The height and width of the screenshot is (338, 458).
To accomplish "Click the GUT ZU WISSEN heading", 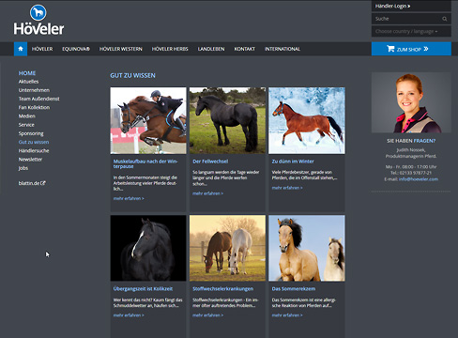I will coord(132,75).
